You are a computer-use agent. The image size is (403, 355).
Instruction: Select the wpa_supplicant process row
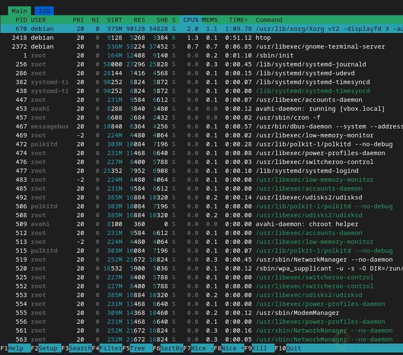(x=201, y=268)
